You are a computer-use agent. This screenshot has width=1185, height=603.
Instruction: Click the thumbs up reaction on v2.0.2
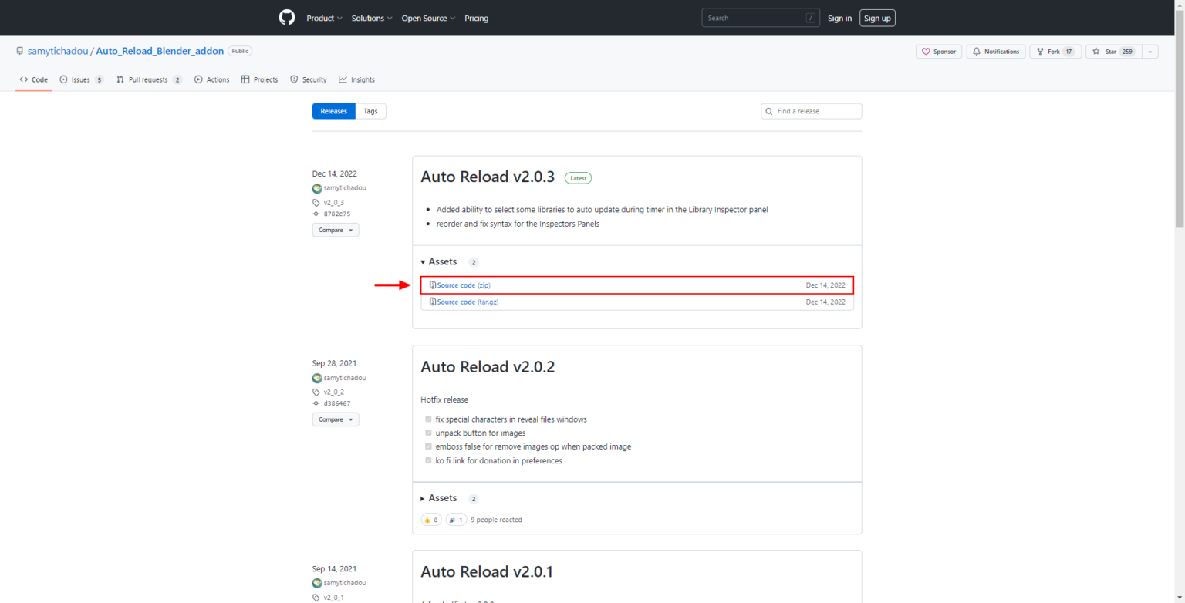430,520
